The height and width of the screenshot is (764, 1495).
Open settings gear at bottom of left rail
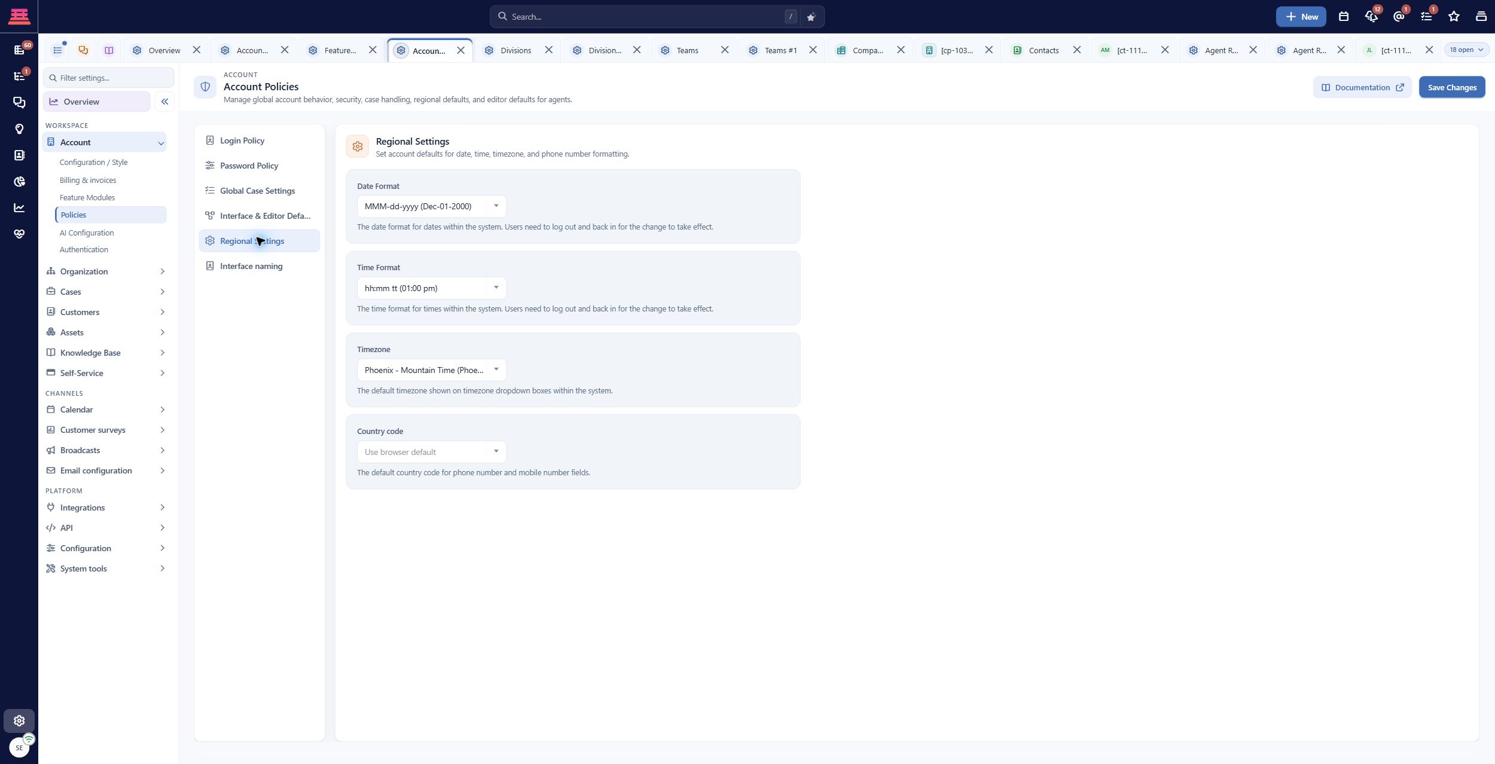tap(19, 721)
